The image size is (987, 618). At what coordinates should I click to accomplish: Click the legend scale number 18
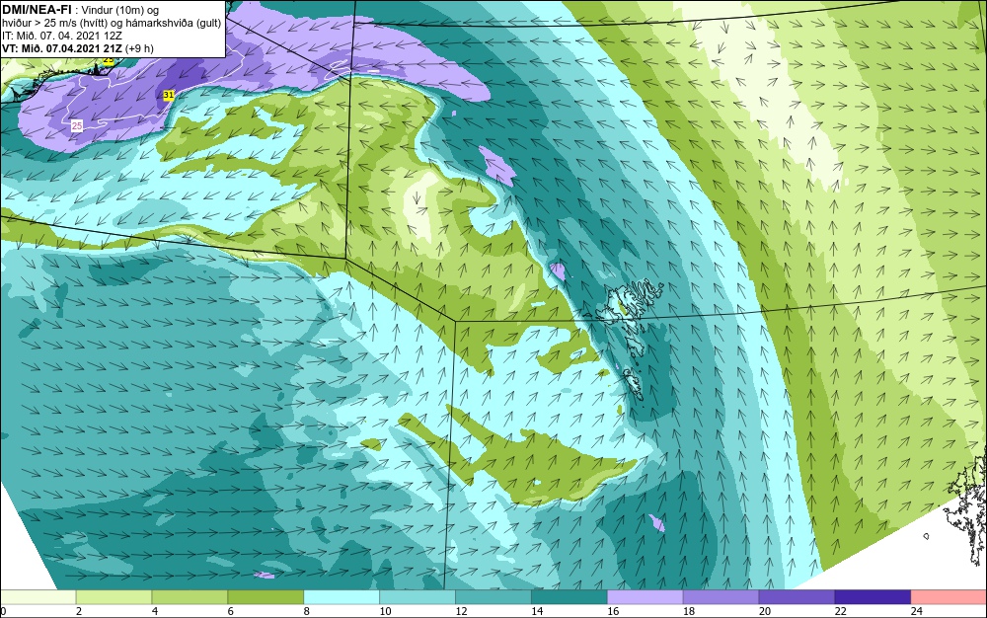(689, 611)
